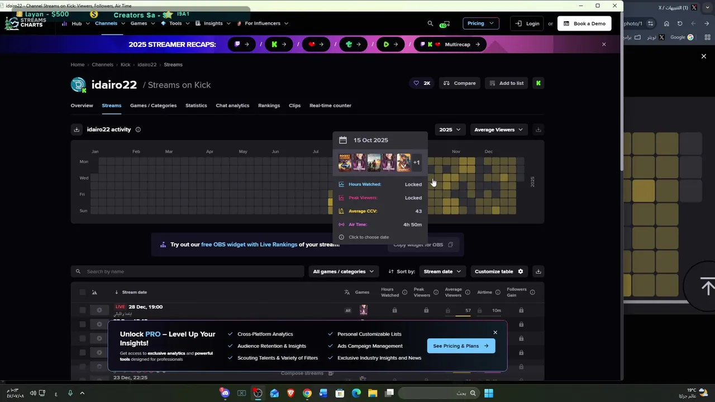Click the idairo22 follow heart icon
Screen dimensions: 715x402
coord(416,83)
